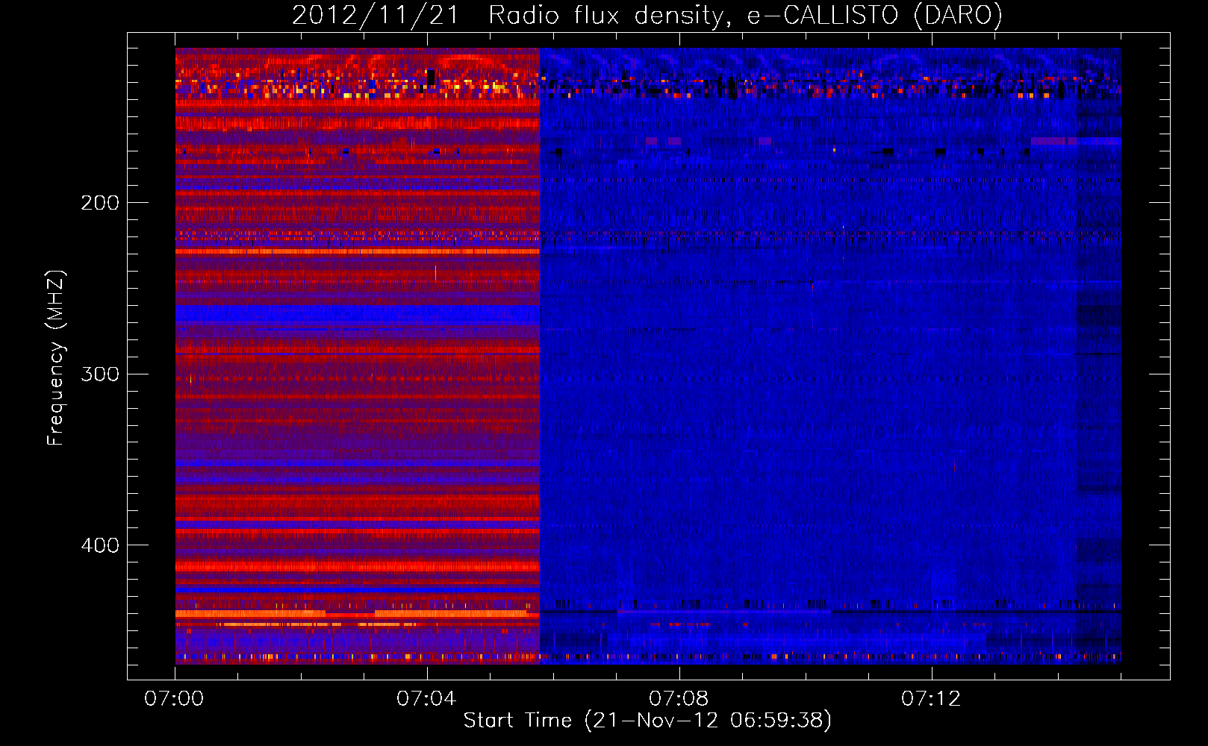The height and width of the screenshot is (746, 1208).
Task: Click the plot title 2012/11/21 Radio flux density
Action: [647, 16]
